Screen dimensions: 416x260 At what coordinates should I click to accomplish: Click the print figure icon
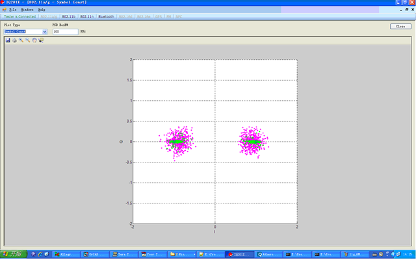pos(14,40)
